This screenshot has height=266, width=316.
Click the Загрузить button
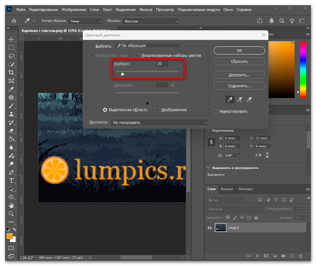239,75
